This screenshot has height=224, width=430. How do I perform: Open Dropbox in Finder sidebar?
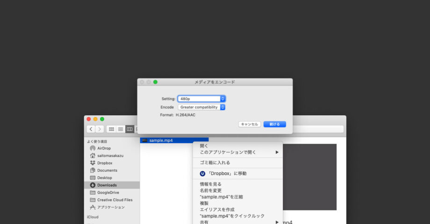click(112, 163)
